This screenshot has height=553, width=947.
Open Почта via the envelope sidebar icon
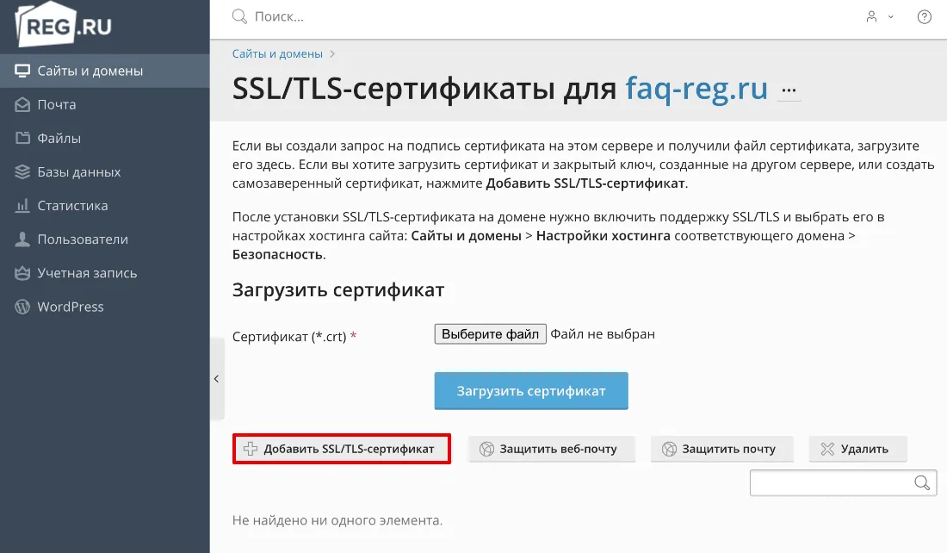(22, 104)
